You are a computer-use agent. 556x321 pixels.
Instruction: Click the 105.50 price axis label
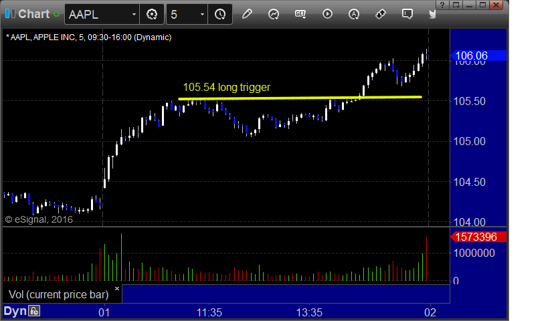pos(470,102)
